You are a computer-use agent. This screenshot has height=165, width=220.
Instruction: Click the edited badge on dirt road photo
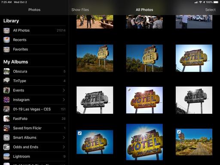coord(179,131)
